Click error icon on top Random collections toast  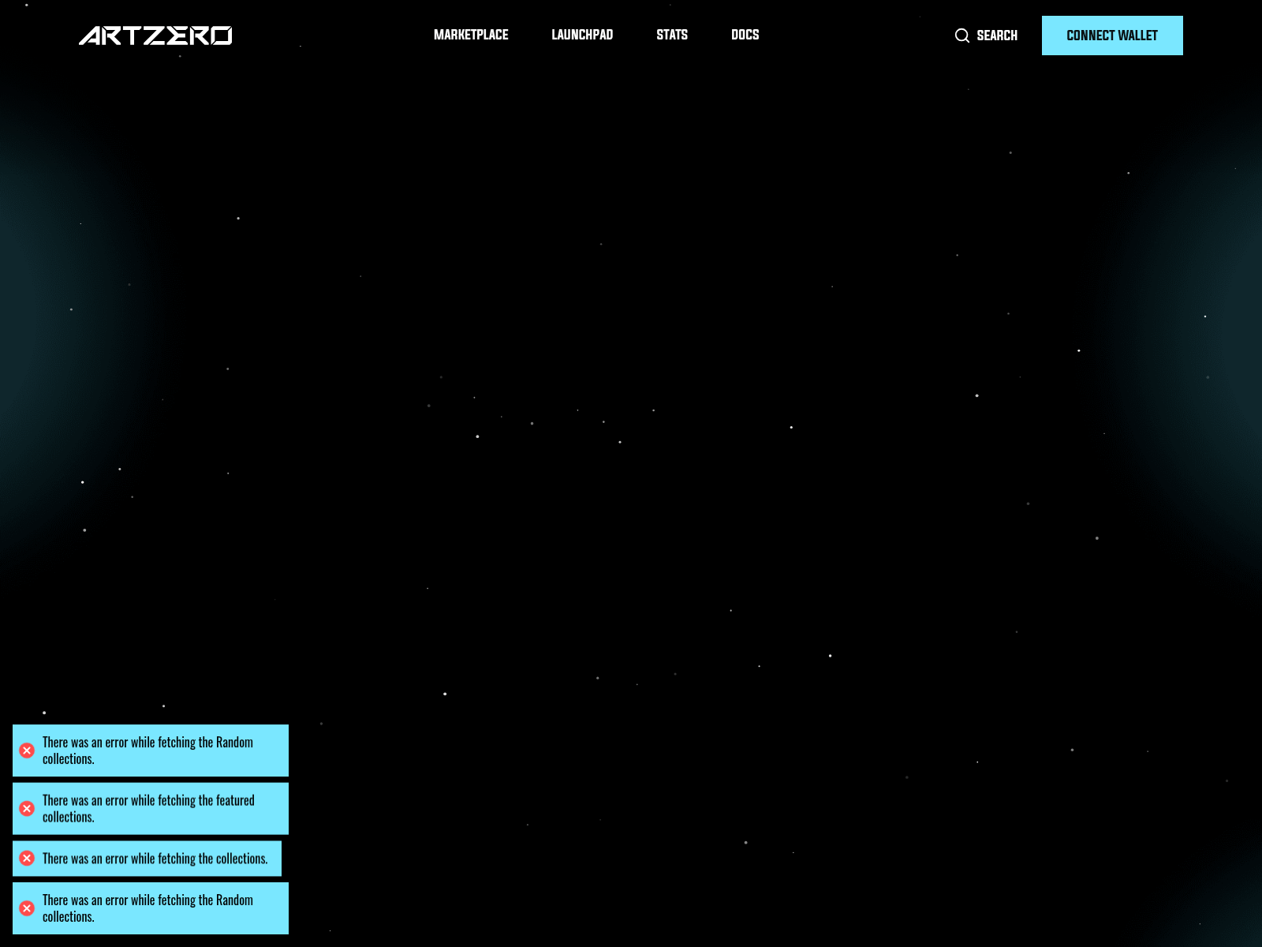(27, 750)
